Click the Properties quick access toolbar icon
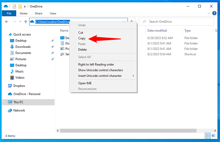 point(14,6)
